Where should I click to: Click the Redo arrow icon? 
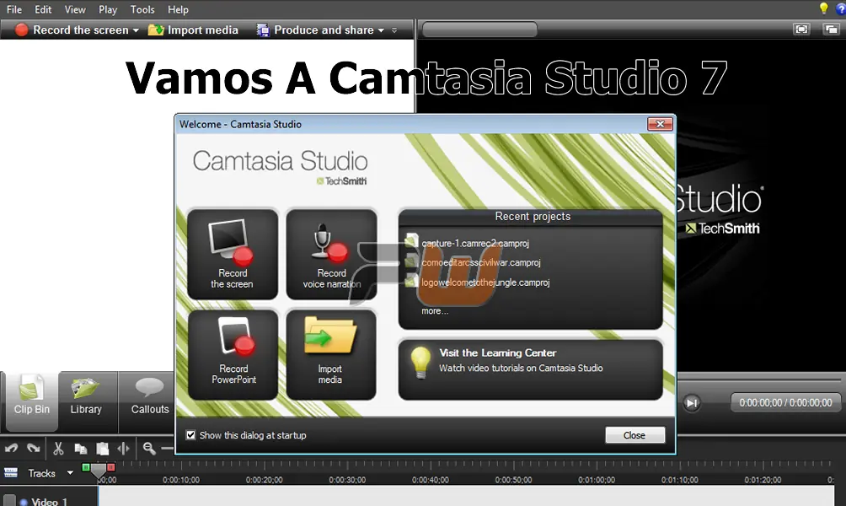click(x=34, y=448)
